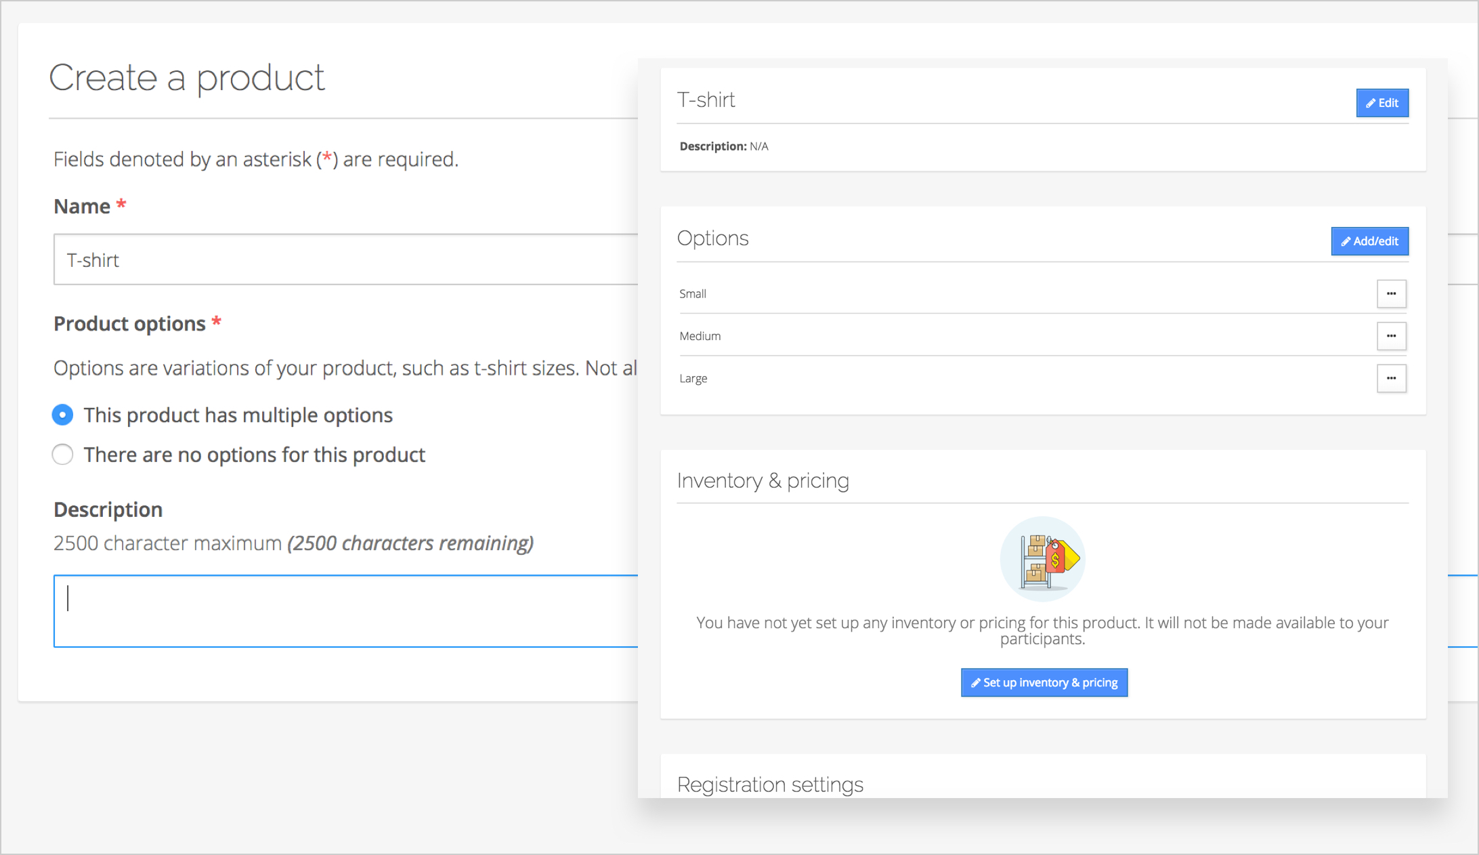Open the ellipsis menu for Large option
1479x855 pixels.
pos(1391,378)
